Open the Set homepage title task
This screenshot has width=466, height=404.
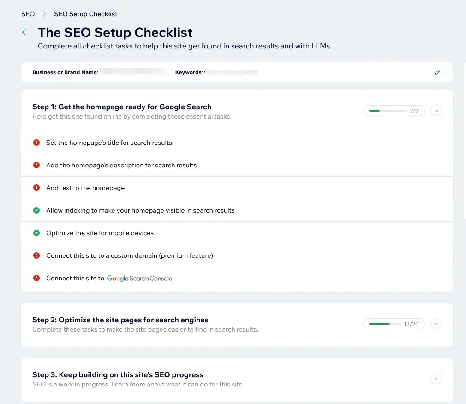tap(109, 142)
